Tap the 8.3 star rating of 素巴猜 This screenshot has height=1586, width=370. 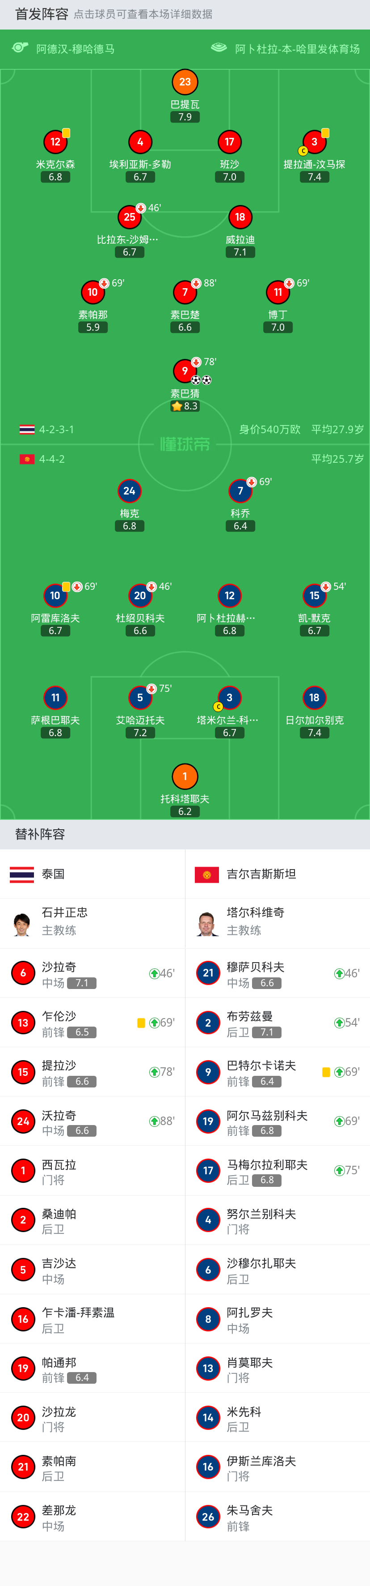point(185,406)
